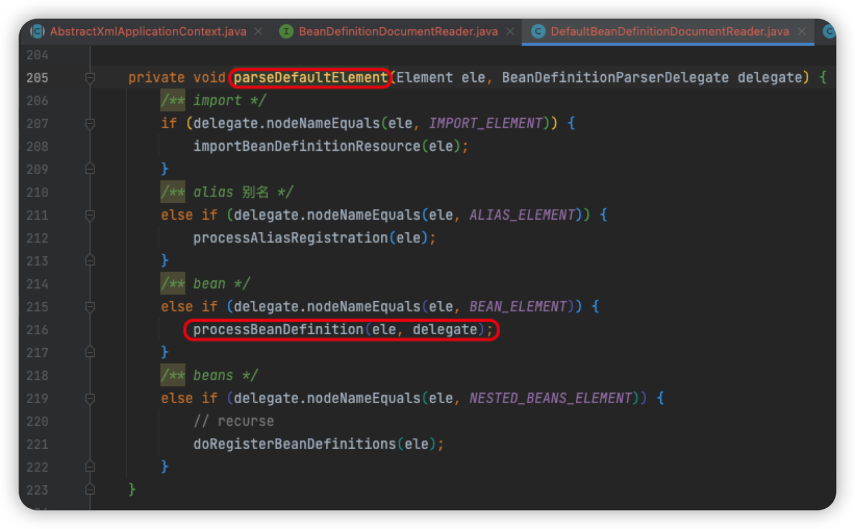Click the "/** import */" comment
855x529 pixels.
click(214, 100)
